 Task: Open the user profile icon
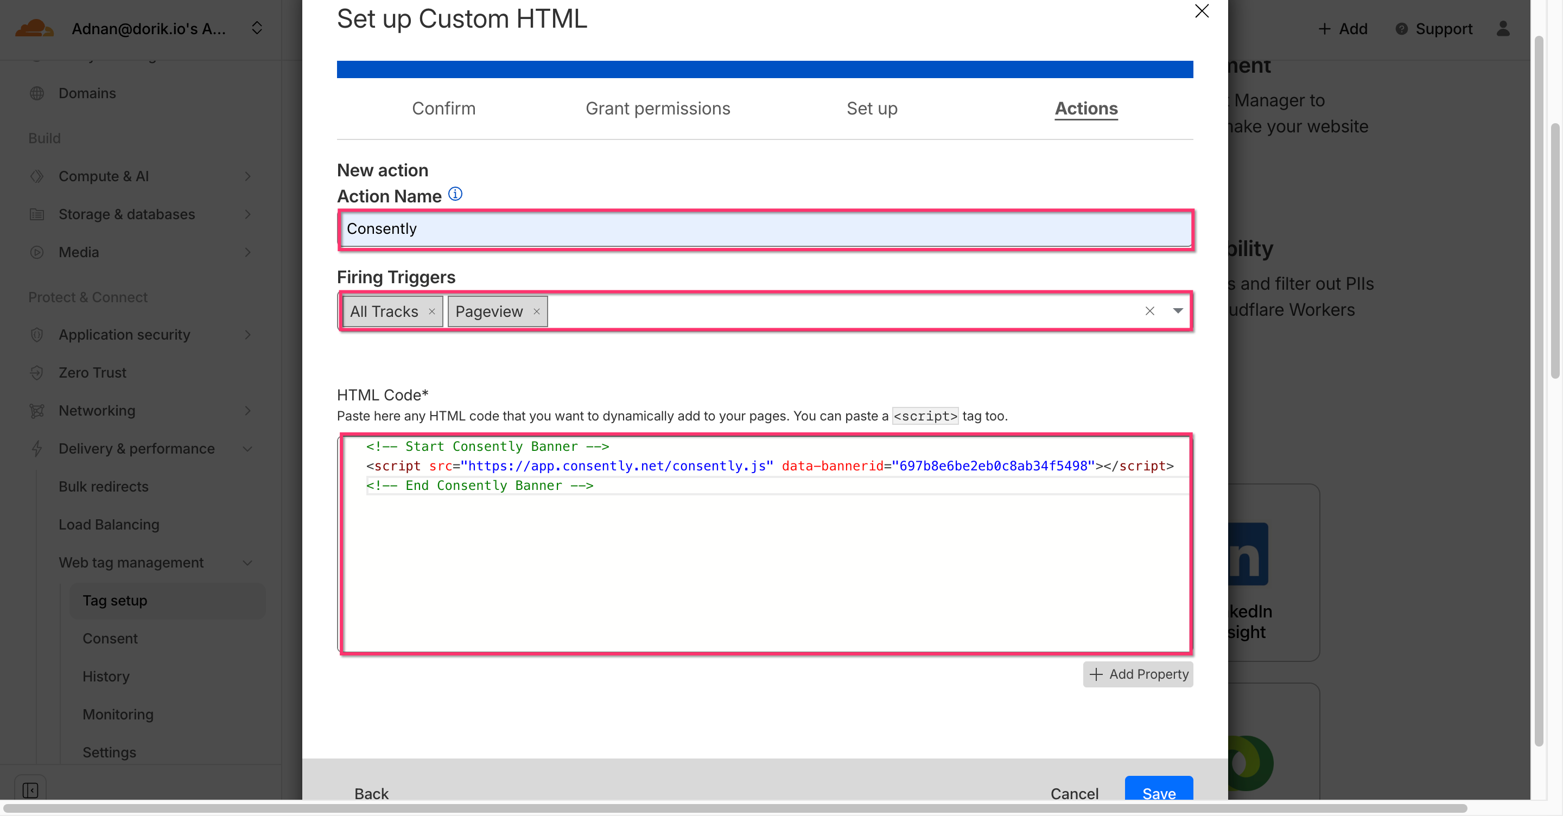1502,29
